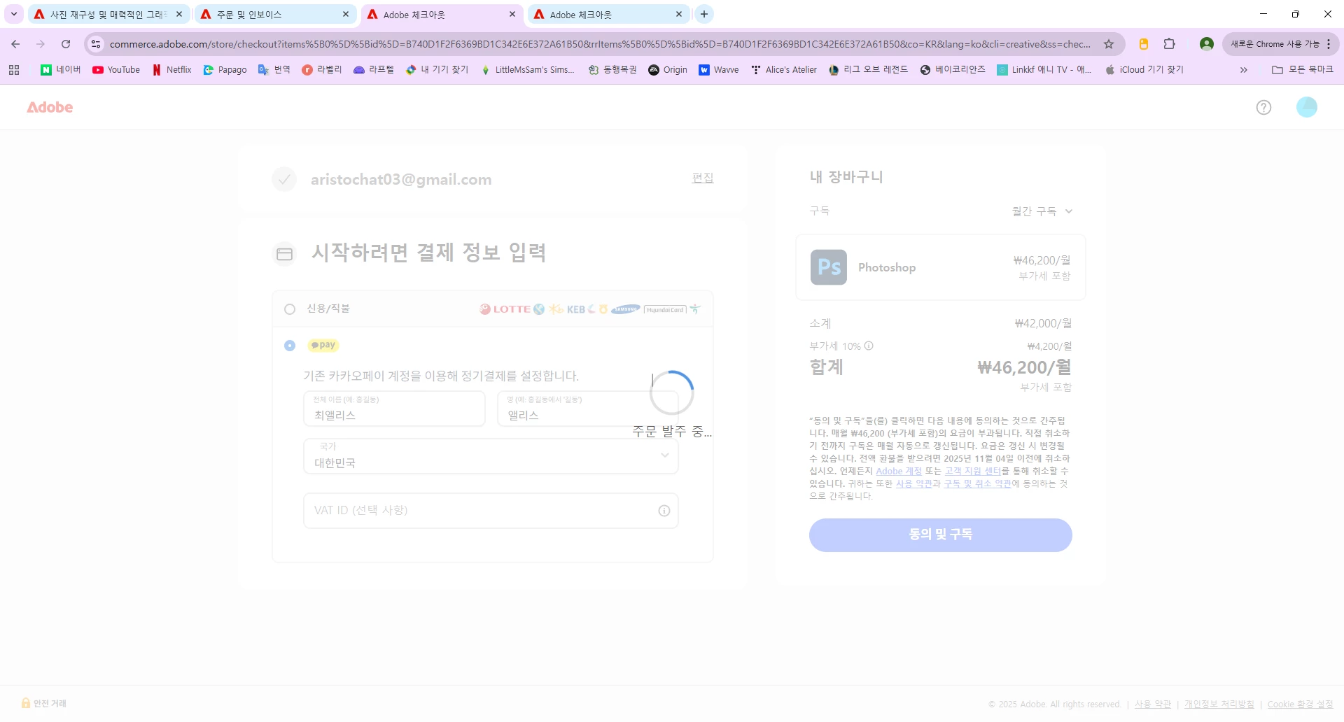Click the Lotte card logo
The height and width of the screenshot is (722, 1344).
pos(505,309)
